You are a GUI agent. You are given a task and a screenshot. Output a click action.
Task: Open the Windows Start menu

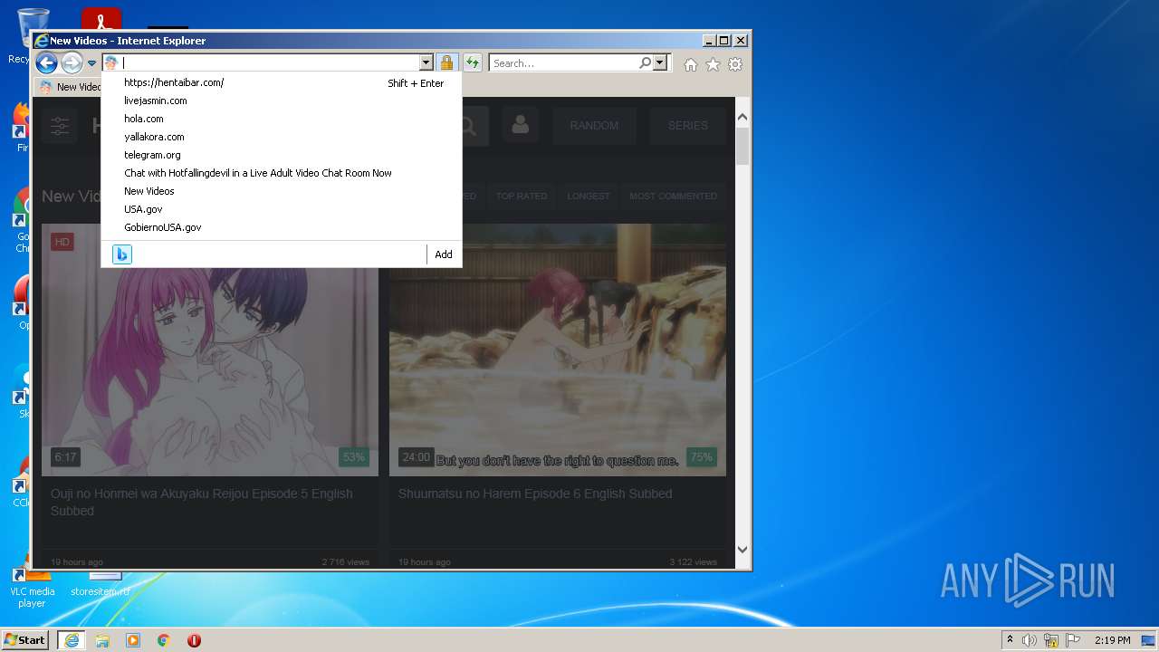(25, 639)
